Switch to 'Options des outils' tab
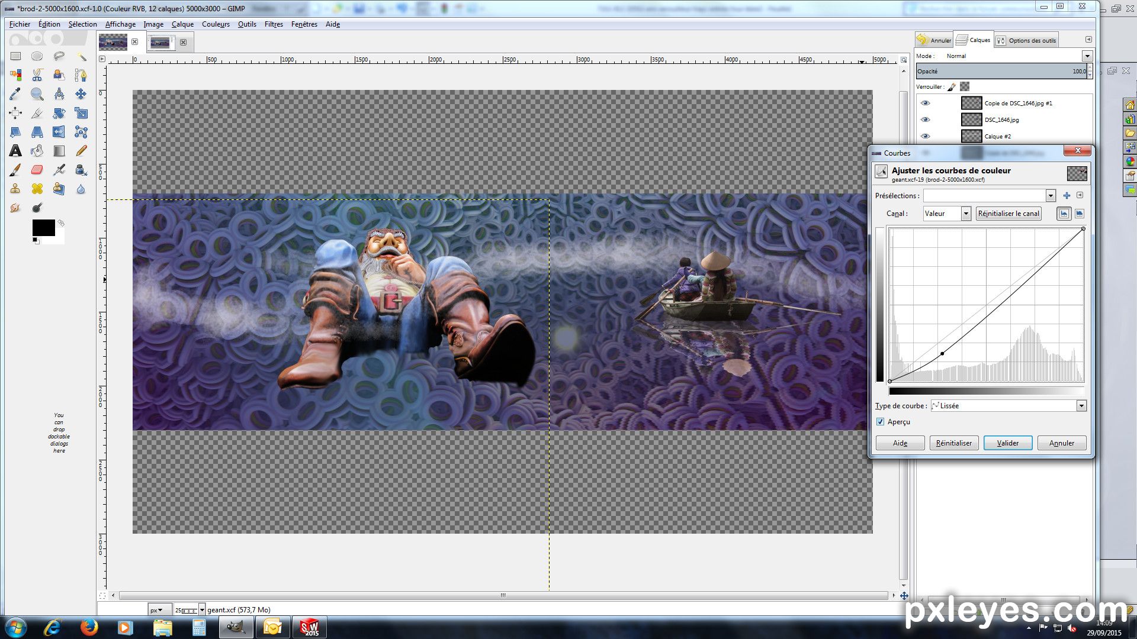Screen dimensions: 1137x639 [x=1026, y=40]
